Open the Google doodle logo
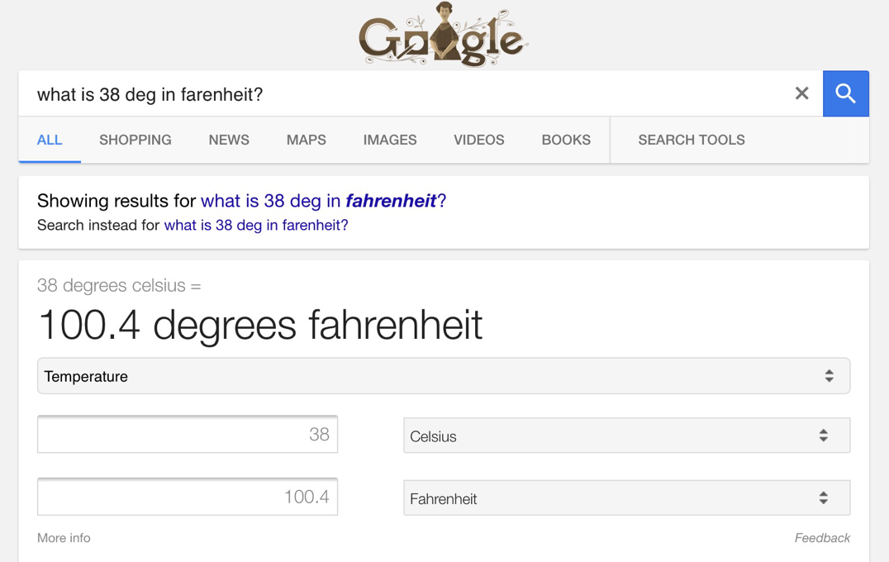 pos(444,36)
